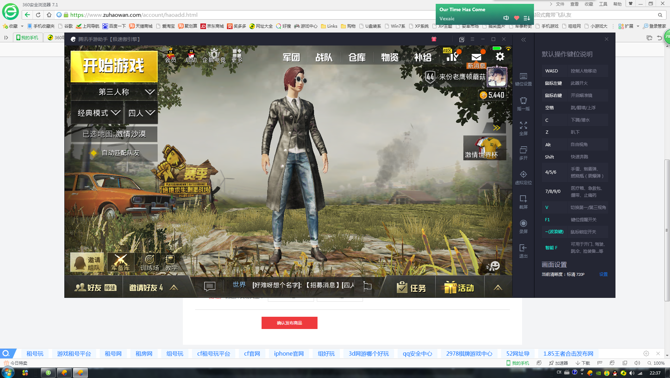Open the music player playlist icon
670x378 pixels.
[527, 18]
